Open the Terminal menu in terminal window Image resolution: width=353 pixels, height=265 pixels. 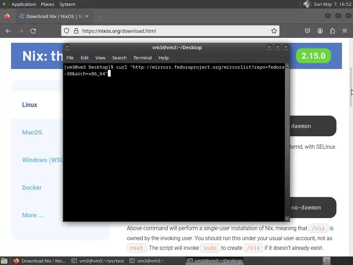click(142, 58)
